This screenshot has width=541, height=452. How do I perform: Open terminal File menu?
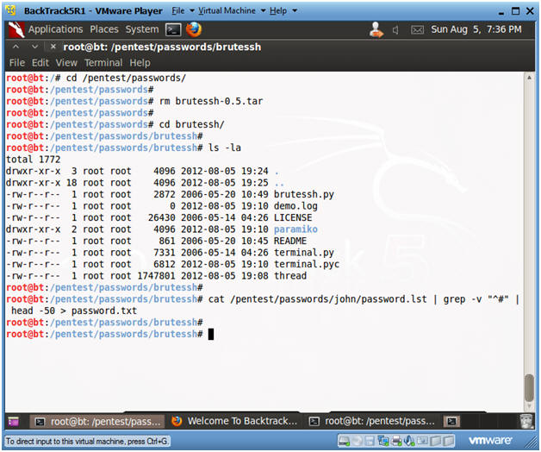click(x=17, y=63)
